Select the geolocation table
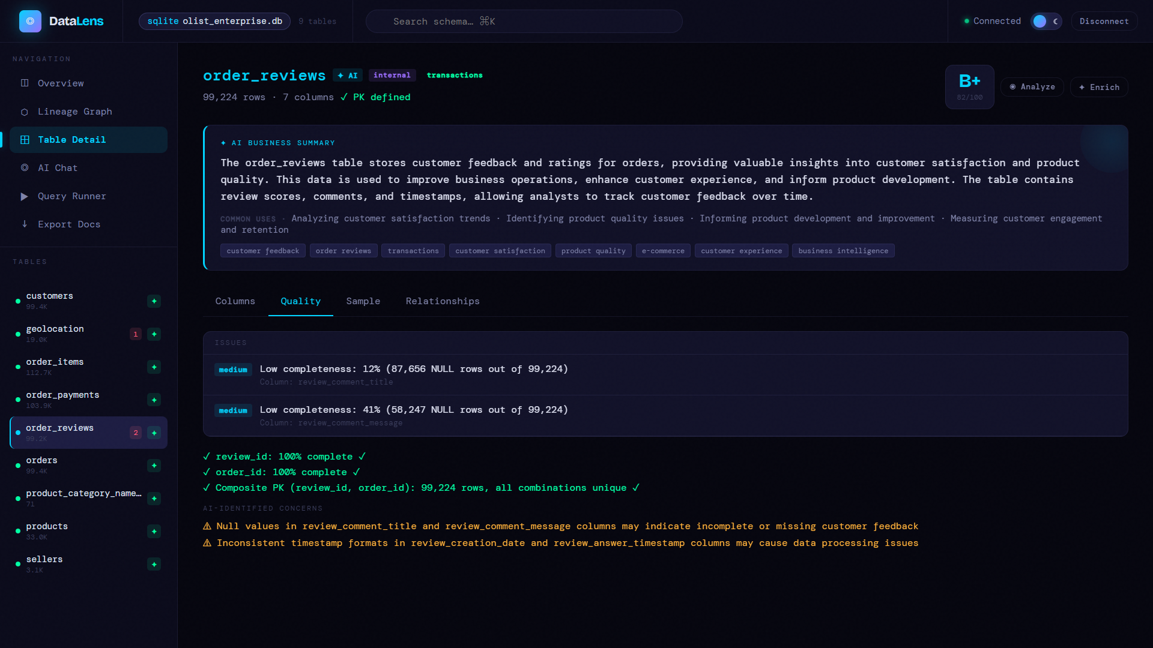Image resolution: width=1153 pixels, height=648 pixels. (x=88, y=334)
